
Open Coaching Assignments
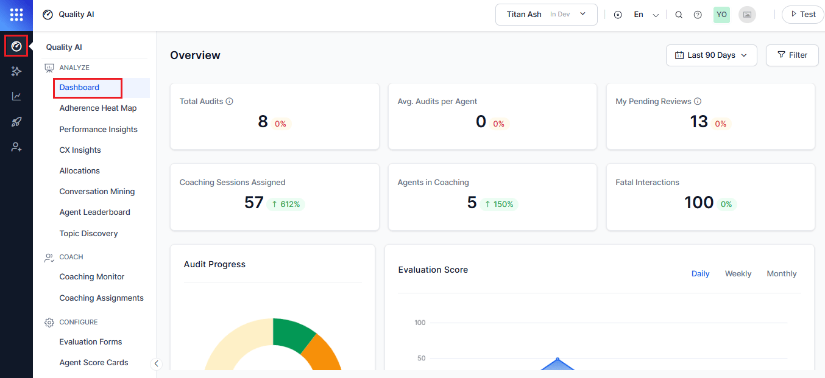point(101,298)
